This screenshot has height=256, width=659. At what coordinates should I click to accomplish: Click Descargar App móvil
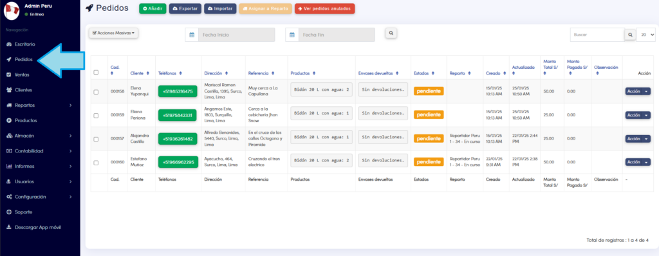coord(38,228)
